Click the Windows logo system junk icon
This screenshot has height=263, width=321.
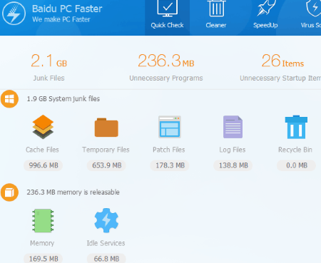click(9, 99)
